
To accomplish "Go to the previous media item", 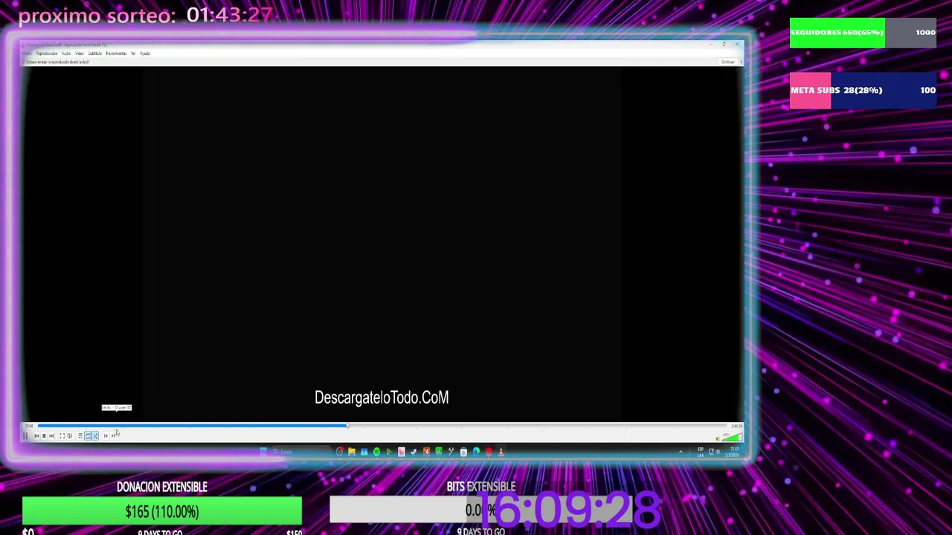I will (36, 436).
